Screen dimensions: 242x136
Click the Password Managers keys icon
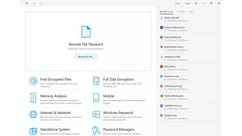coord(96,131)
